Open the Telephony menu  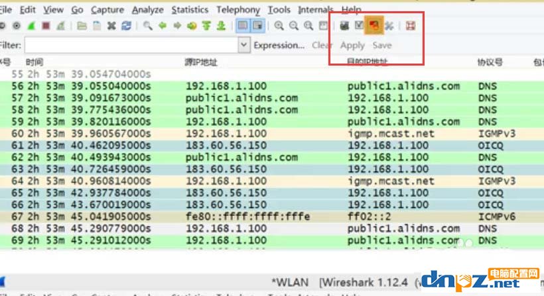238,10
